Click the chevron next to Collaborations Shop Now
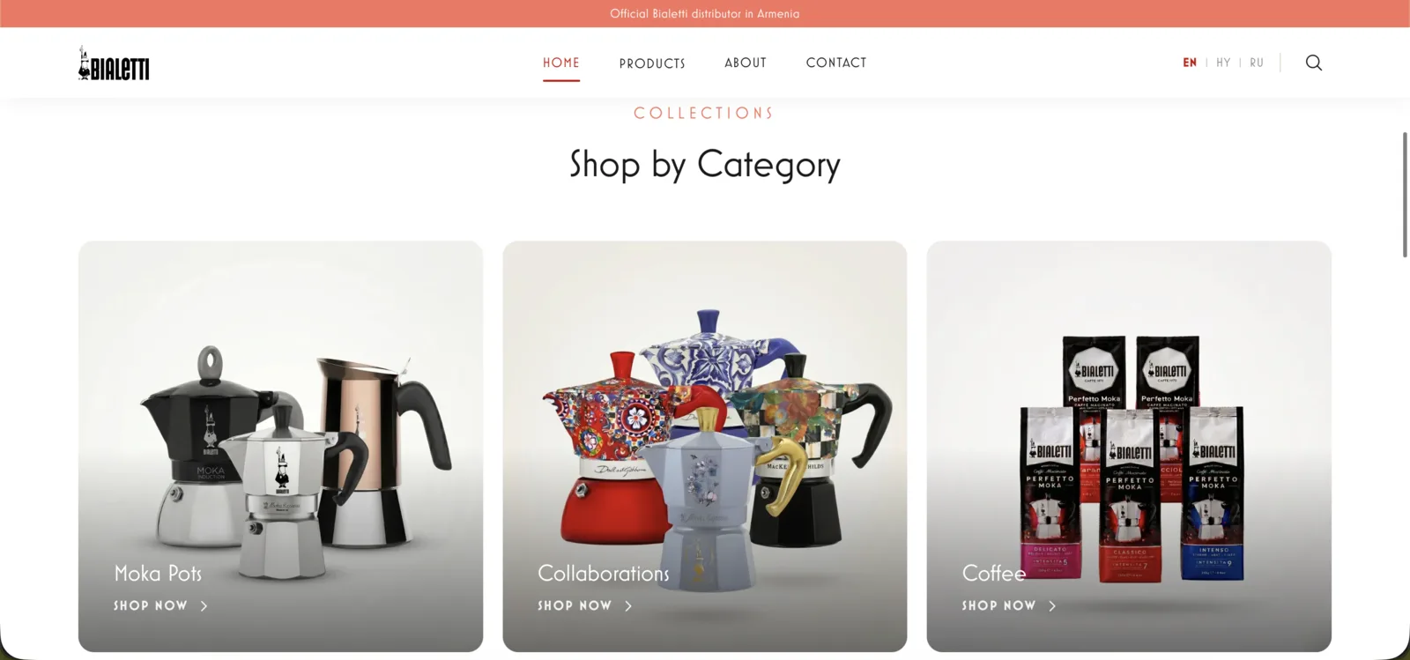The width and height of the screenshot is (1410, 660). click(x=628, y=606)
